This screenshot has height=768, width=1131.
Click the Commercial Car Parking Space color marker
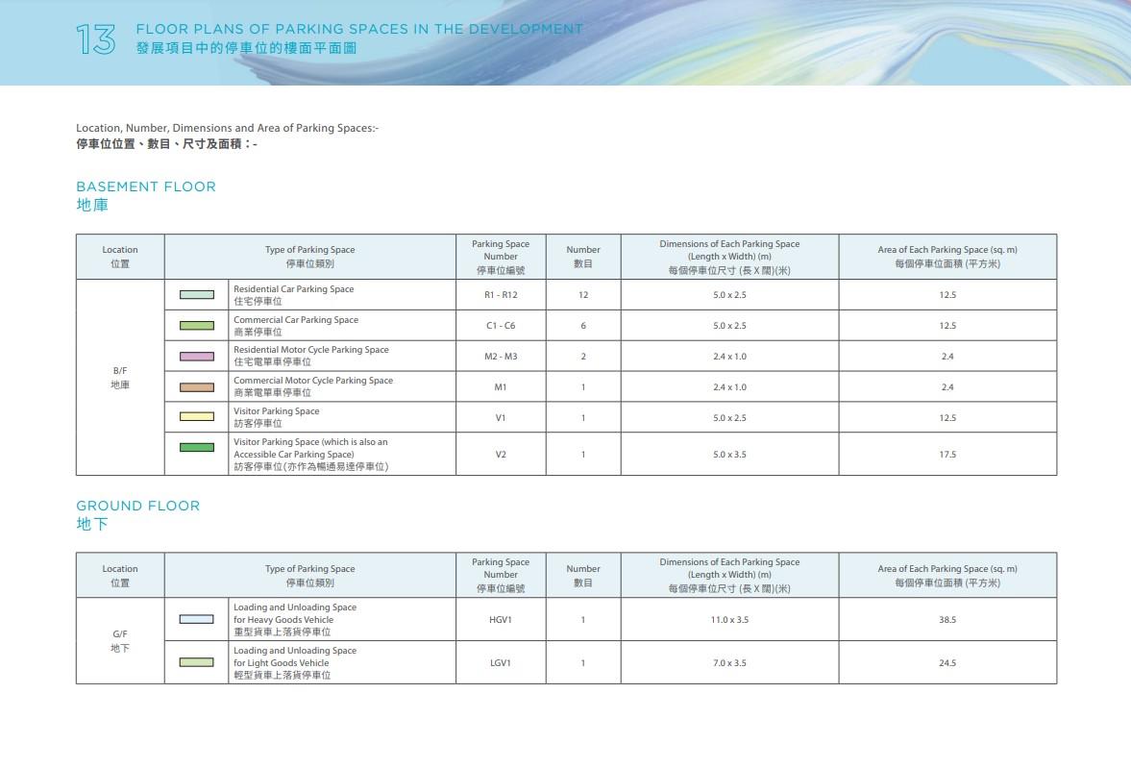196,324
